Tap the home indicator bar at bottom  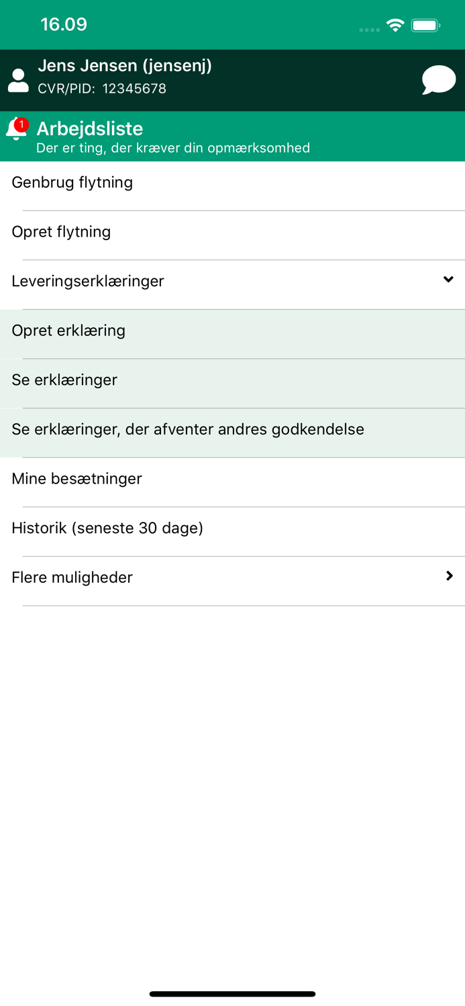[232, 994]
